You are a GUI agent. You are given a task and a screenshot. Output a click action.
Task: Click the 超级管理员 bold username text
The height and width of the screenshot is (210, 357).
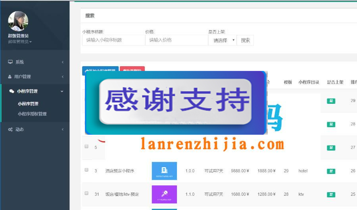18,36
